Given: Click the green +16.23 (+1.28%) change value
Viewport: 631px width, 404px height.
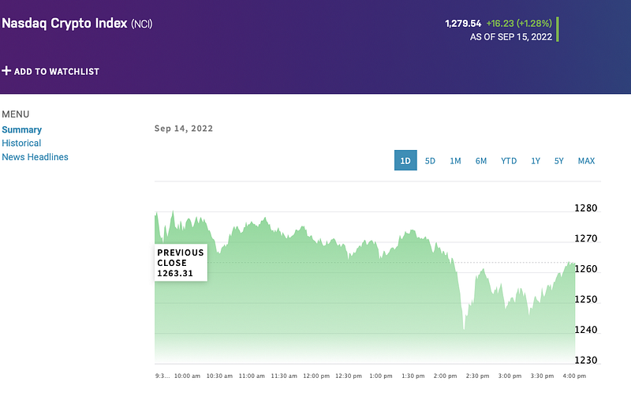Looking at the screenshot, I should [x=517, y=24].
